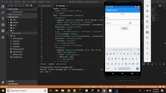Open the Extensions view in activity bar
This screenshot has height=93, width=166.
3,31
